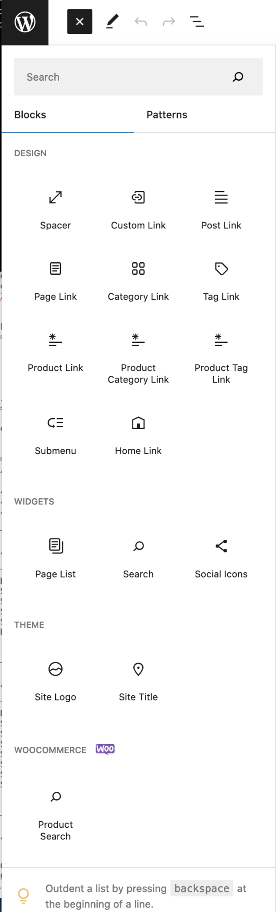The width and height of the screenshot is (276, 912).
Task: Choose the Post Link block
Action: click(221, 209)
